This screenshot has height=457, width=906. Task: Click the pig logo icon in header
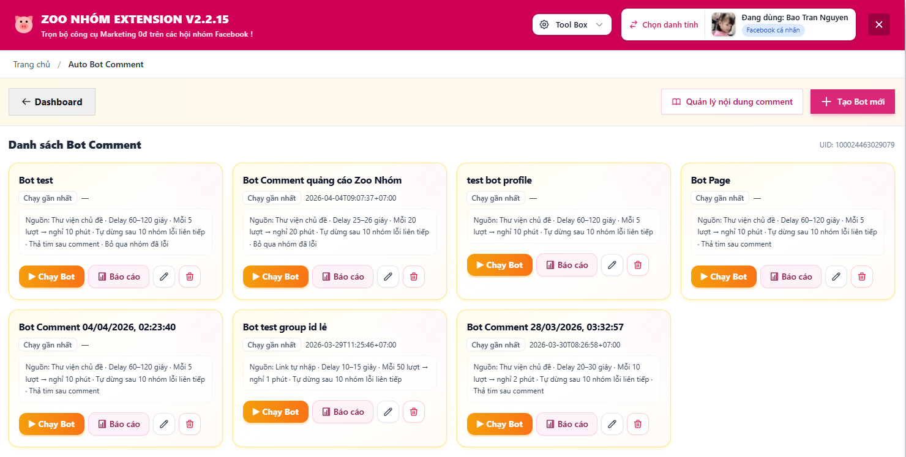(24, 24)
